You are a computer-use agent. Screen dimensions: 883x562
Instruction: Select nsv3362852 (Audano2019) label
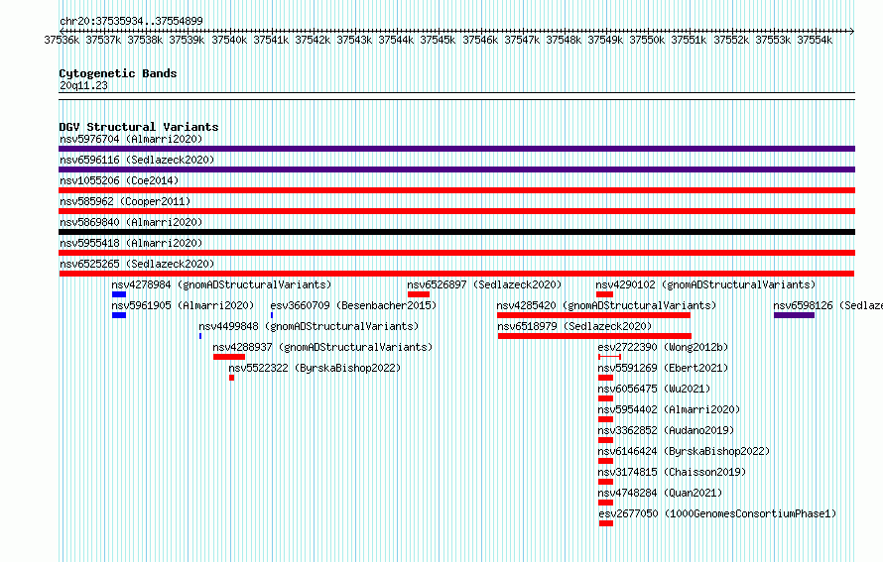[x=666, y=430]
